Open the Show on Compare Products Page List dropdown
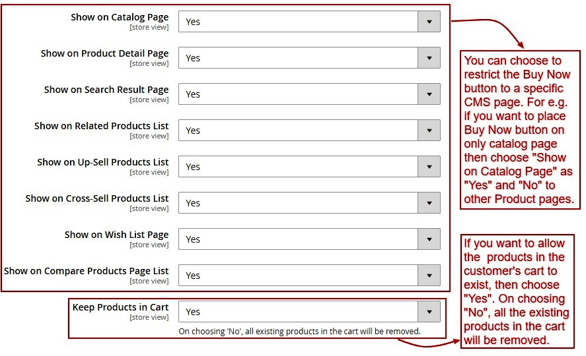Screen dimensions: 586x356 coord(299,276)
